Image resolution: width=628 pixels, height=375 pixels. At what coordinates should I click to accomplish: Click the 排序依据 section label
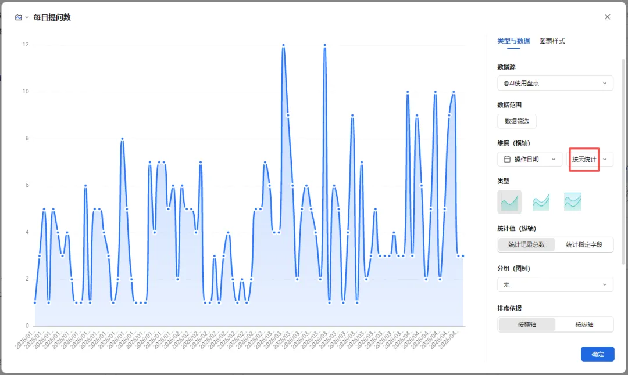(x=509, y=308)
